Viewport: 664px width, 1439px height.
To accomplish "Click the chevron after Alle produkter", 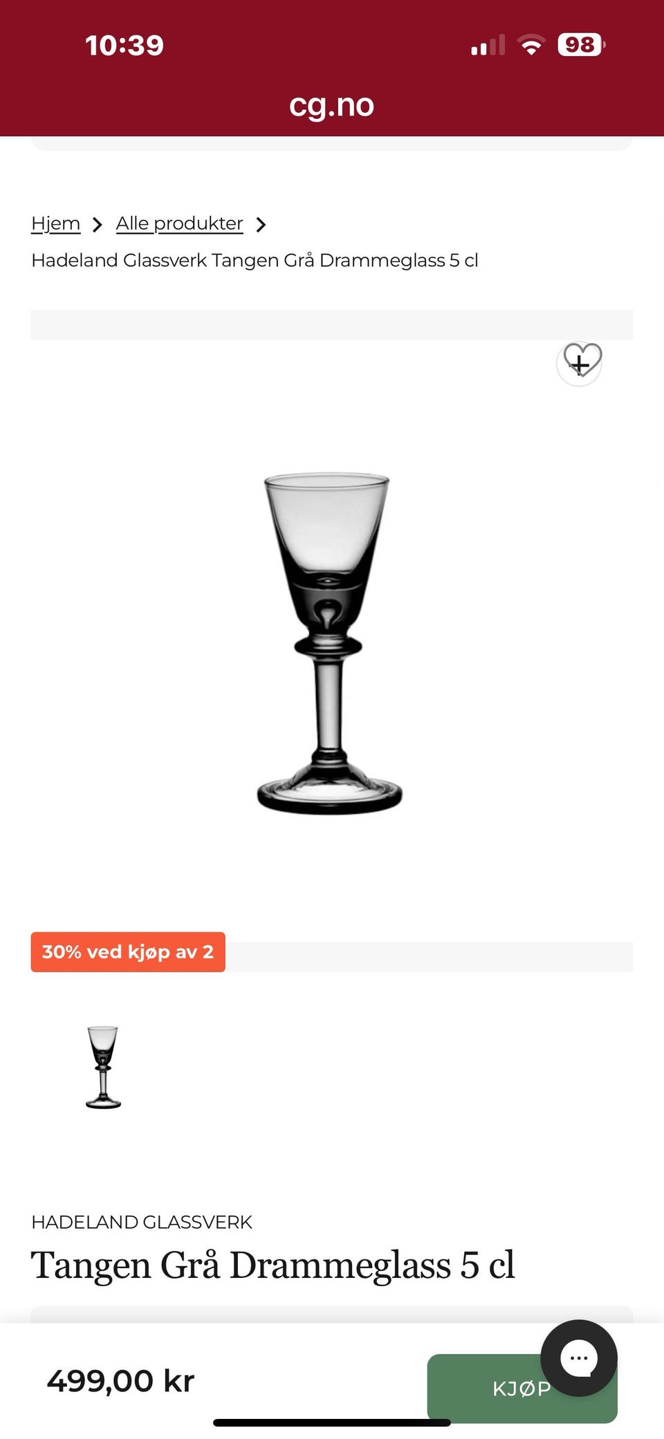I will pyautogui.click(x=261, y=225).
